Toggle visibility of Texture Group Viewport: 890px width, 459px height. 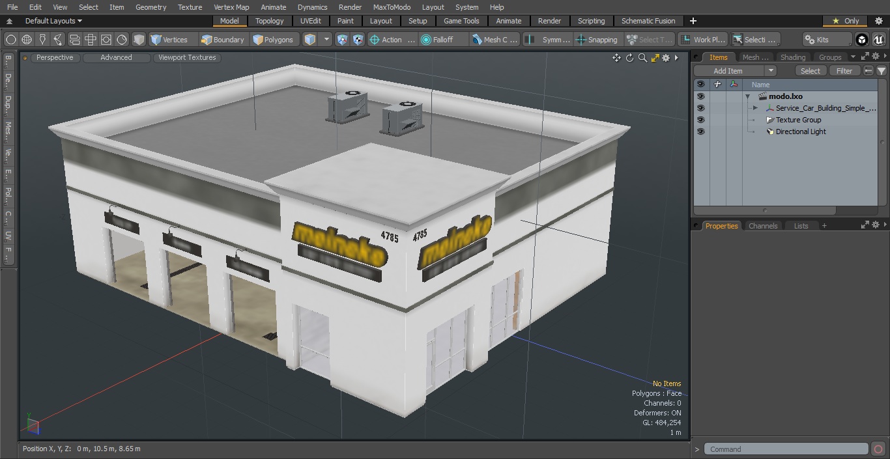[x=700, y=120]
